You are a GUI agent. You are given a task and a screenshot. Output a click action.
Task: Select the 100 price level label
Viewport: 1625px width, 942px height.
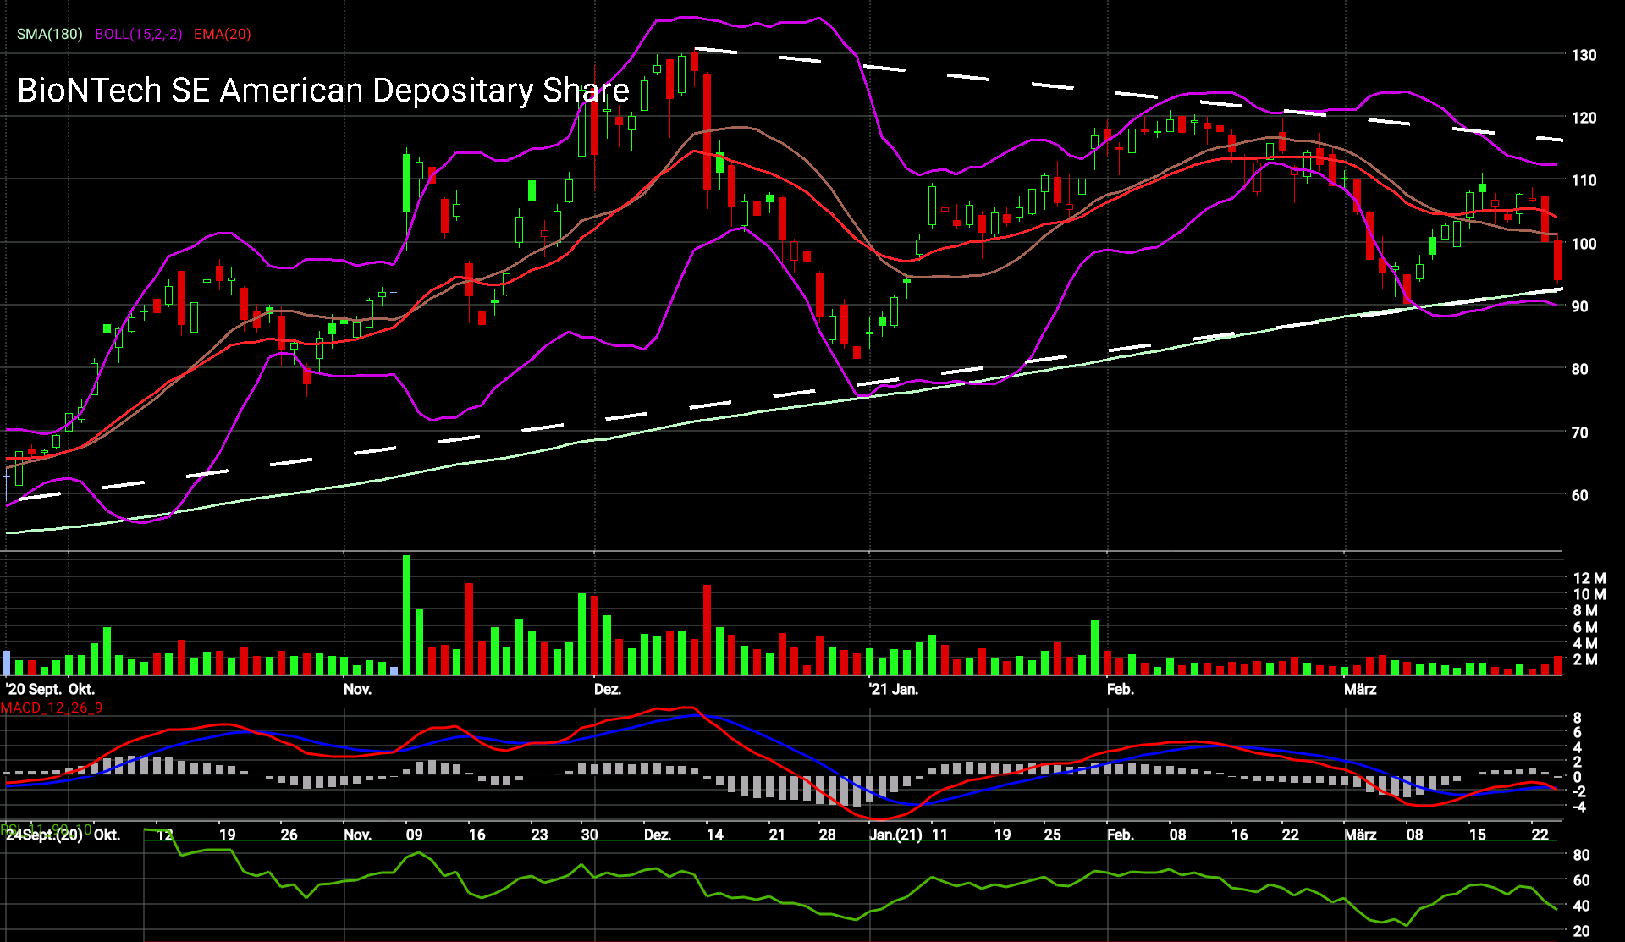point(1584,244)
